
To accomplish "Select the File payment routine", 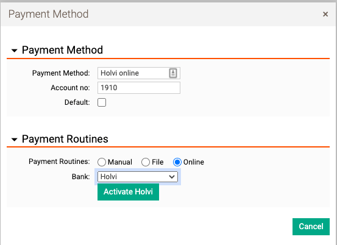I will point(146,162).
